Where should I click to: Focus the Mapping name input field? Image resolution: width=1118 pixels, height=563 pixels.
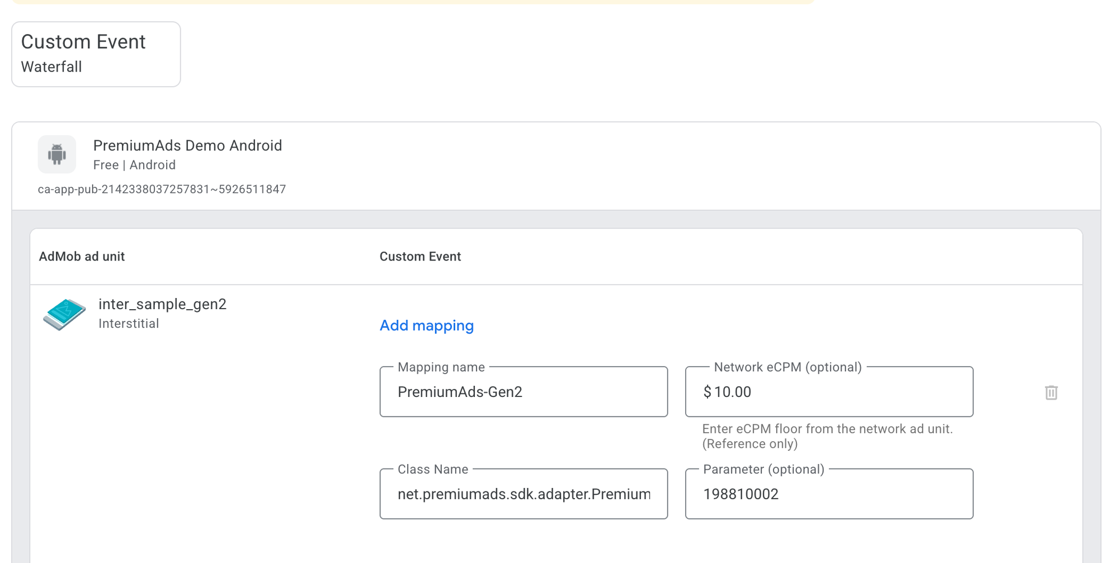[x=523, y=392]
